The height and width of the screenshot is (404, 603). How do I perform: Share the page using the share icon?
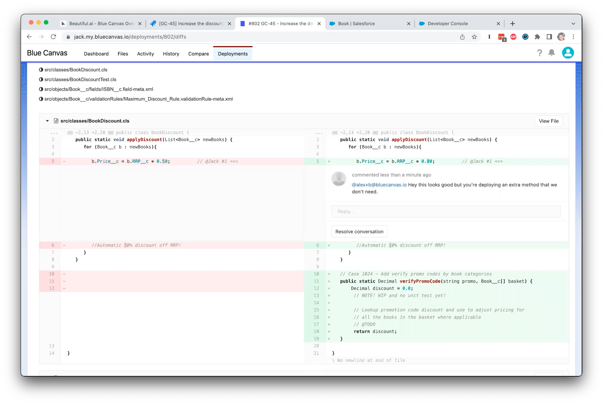tap(462, 37)
